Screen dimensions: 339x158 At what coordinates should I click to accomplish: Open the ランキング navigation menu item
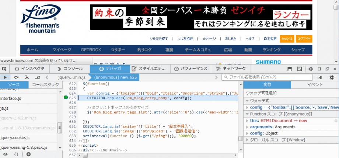(x=272, y=50)
